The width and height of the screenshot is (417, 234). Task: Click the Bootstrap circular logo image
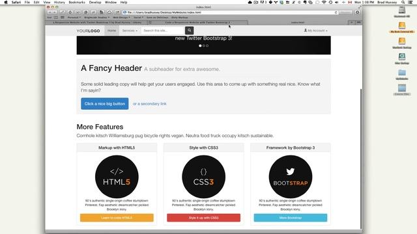(291, 177)
